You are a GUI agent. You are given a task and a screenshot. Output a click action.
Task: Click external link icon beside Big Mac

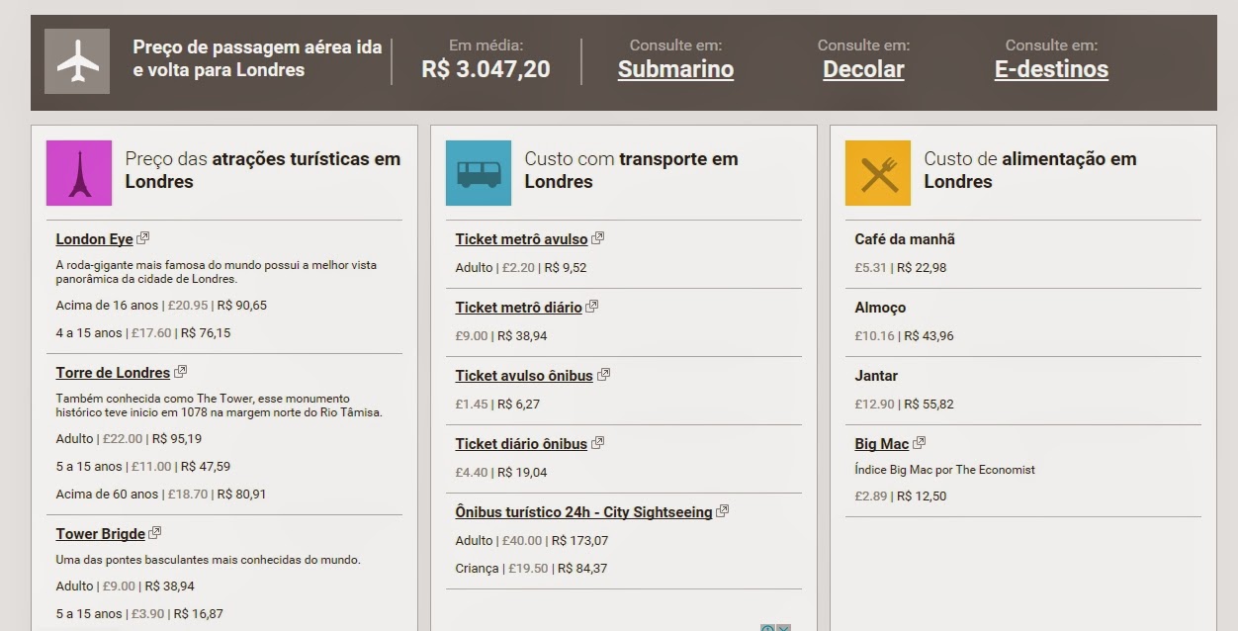click(920, 443)
